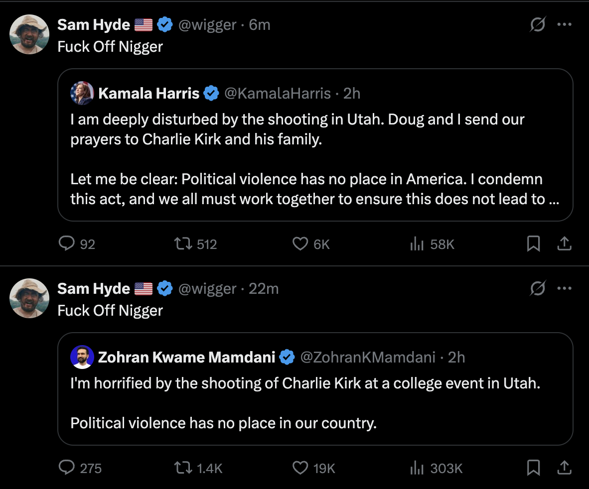Viewport: 589px width, 489px height.
Task: Open Grok icon on the 6m post
Action: [537, 24]
